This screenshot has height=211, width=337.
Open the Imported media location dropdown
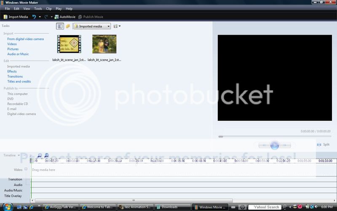click(92, 26)
